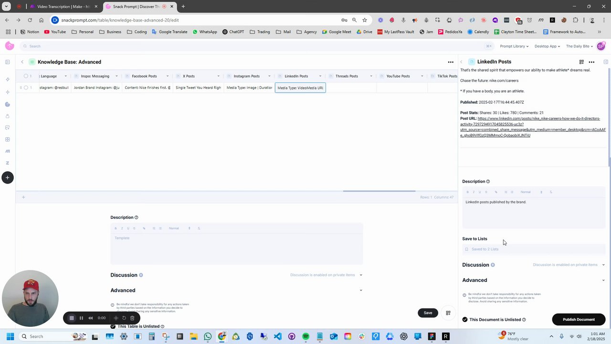Click the Save button
Viewport: 611px width, 344px height.
[x=428, y=313]
